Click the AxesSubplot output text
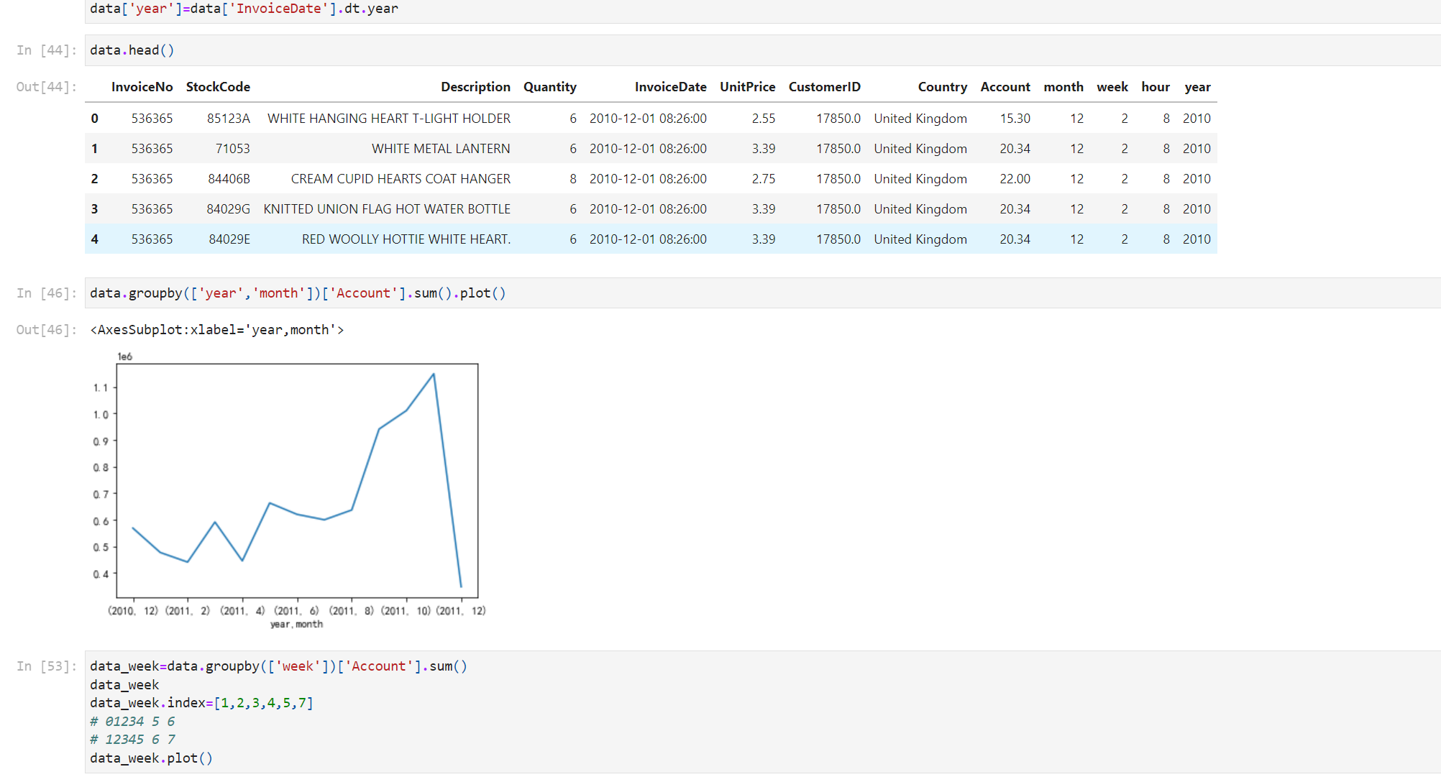This screenshot has width=1441, height=777. 216,330
